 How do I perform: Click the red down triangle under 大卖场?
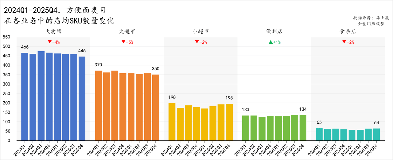[x=49, y=42]
